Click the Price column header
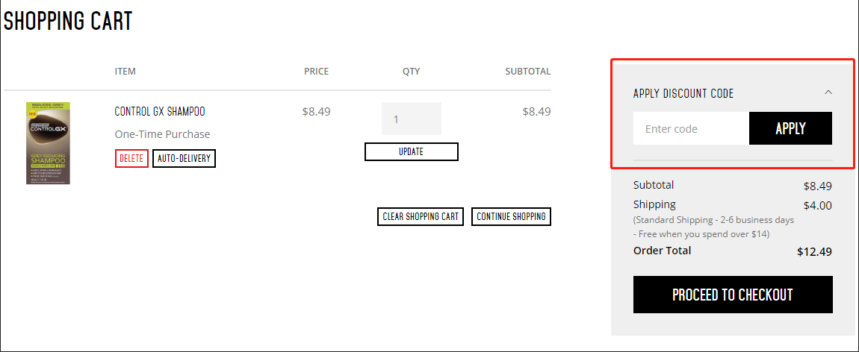This screenshot has width=859, height=352. tap(317, 71)
